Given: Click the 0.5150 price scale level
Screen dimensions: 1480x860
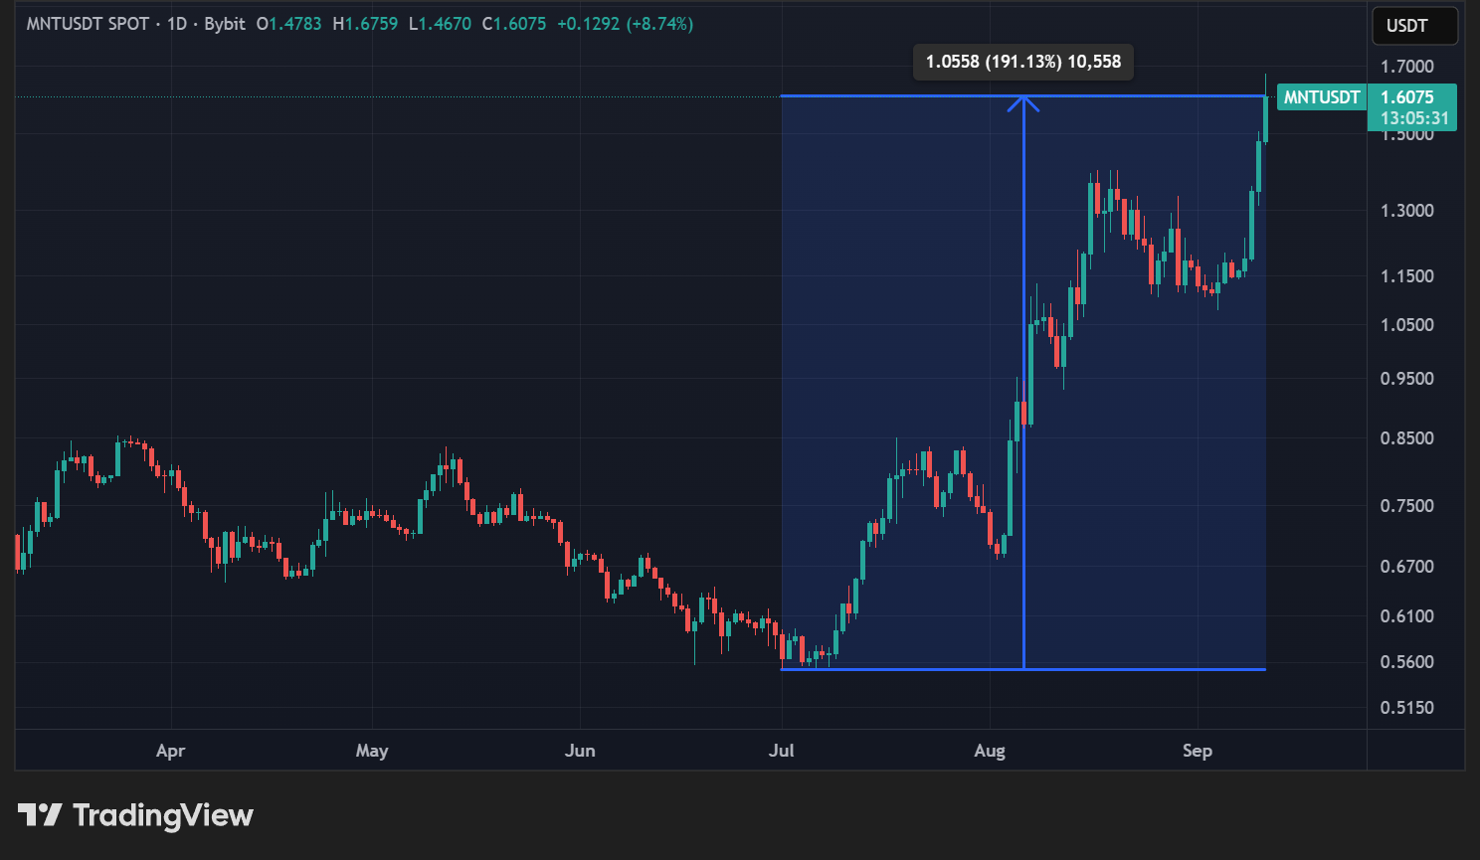Looking at the screenshot, I should [1406, 708].
